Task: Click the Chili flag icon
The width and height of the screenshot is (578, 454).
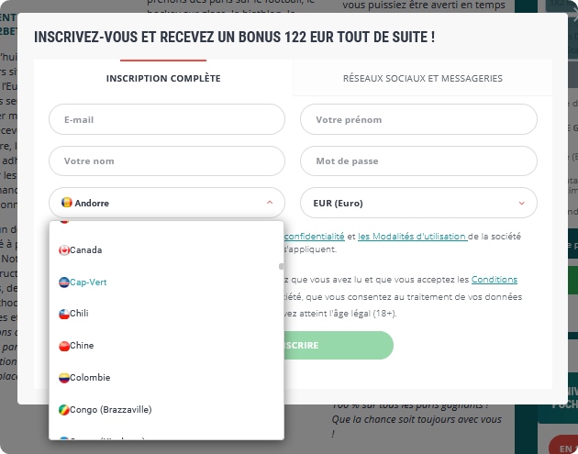Action: point(64,314)
